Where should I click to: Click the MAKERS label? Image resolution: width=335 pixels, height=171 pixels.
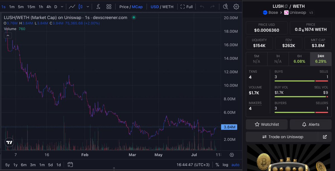click(x=255, y=103)
